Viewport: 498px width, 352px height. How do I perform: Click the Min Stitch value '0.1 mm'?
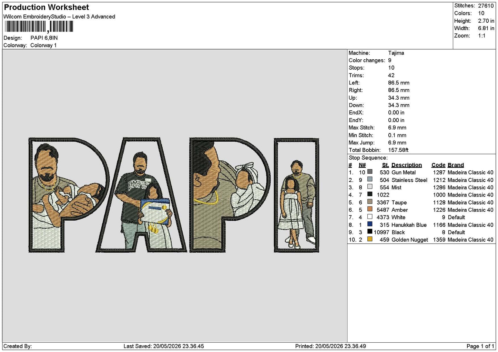click(x=397, y=135)
